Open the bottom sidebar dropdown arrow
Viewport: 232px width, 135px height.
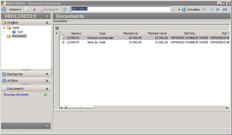pyautogui.click(x=47, y=126)
